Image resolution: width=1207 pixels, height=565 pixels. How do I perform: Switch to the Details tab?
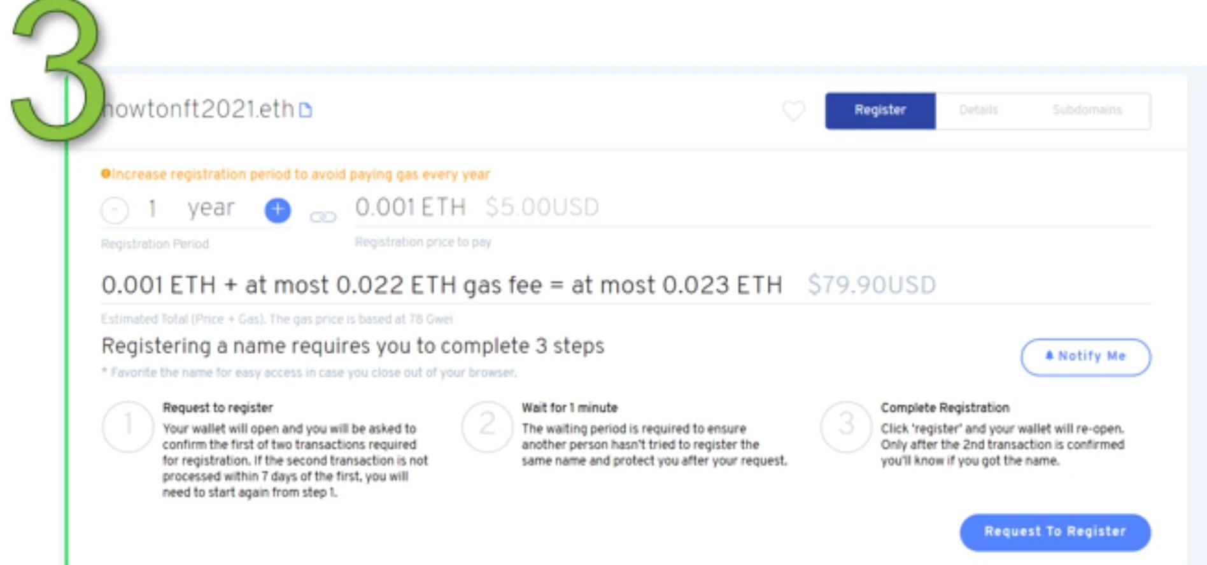point(978,111)
